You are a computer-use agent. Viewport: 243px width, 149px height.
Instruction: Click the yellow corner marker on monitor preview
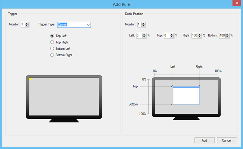(30, 79)
